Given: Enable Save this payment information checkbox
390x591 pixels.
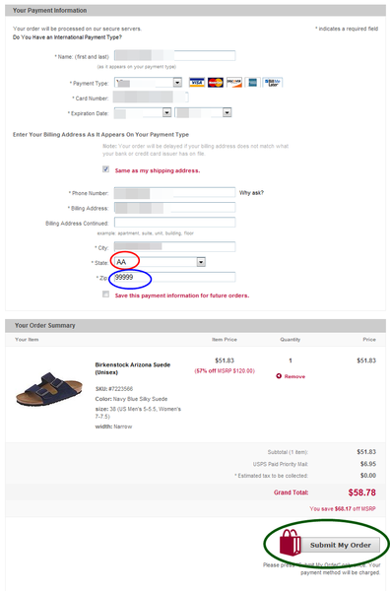Looking at the screenshot, I should coord(106,294).
